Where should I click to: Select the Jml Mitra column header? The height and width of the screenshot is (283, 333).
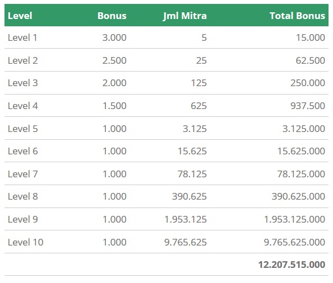point(185,16)
